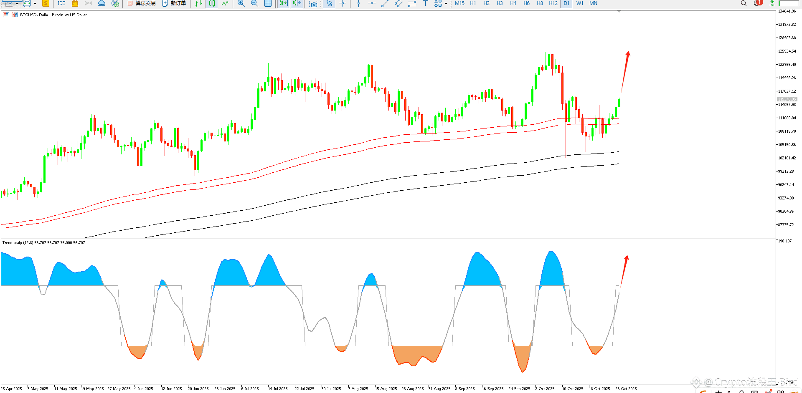Image resolution: width=802 pixels, height=393 pixels.
Task: Switch to the H4 timeframe
Action: pyautogui.click(x=513, y=3)
